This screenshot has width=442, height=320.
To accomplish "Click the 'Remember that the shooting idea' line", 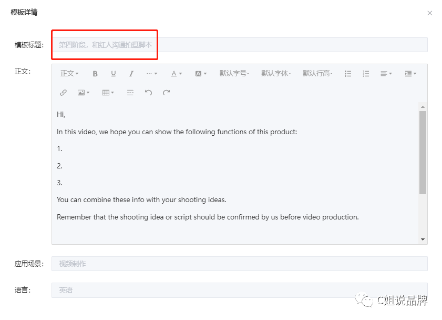I will pyautogui.click(x=208, y=217).
